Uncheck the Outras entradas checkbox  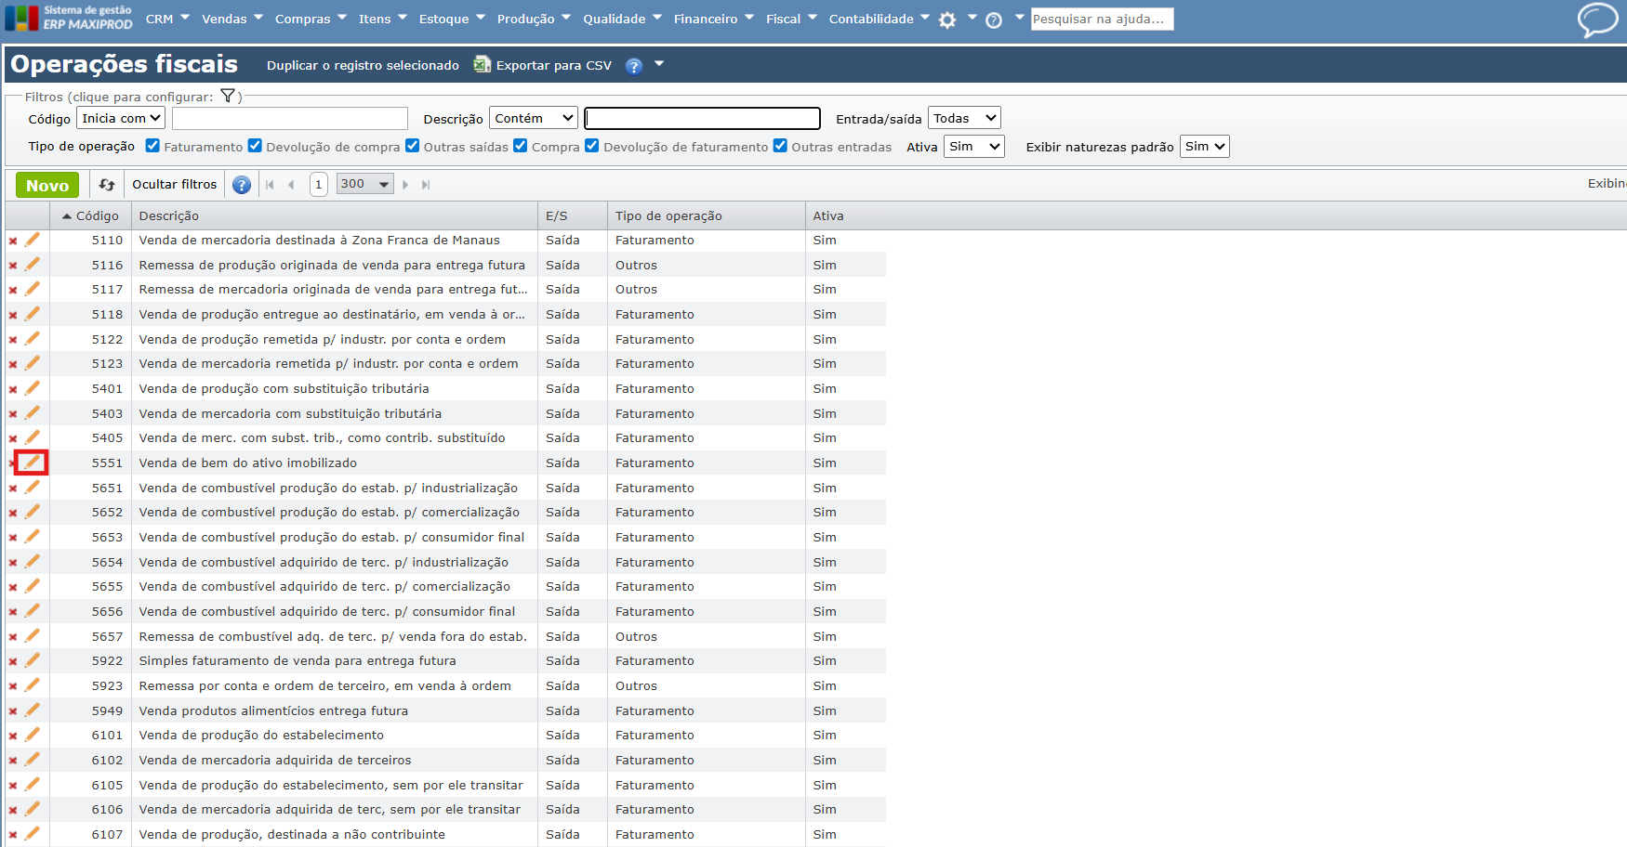(x=781, y=146)
